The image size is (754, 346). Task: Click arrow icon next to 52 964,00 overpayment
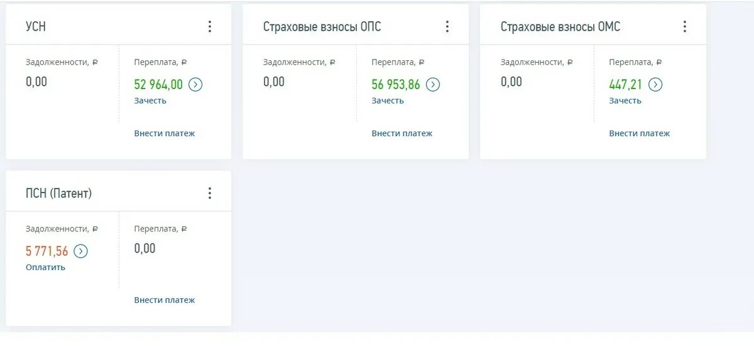pos(195,85)
